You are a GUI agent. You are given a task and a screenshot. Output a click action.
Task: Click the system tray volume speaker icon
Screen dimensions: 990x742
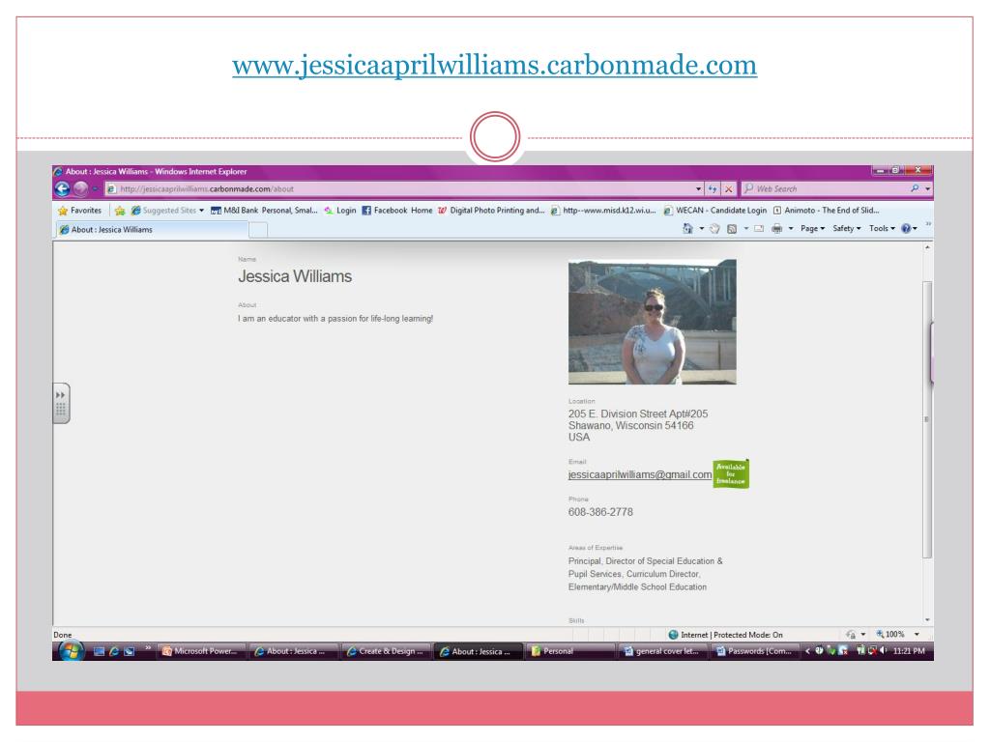coord(884,650)
